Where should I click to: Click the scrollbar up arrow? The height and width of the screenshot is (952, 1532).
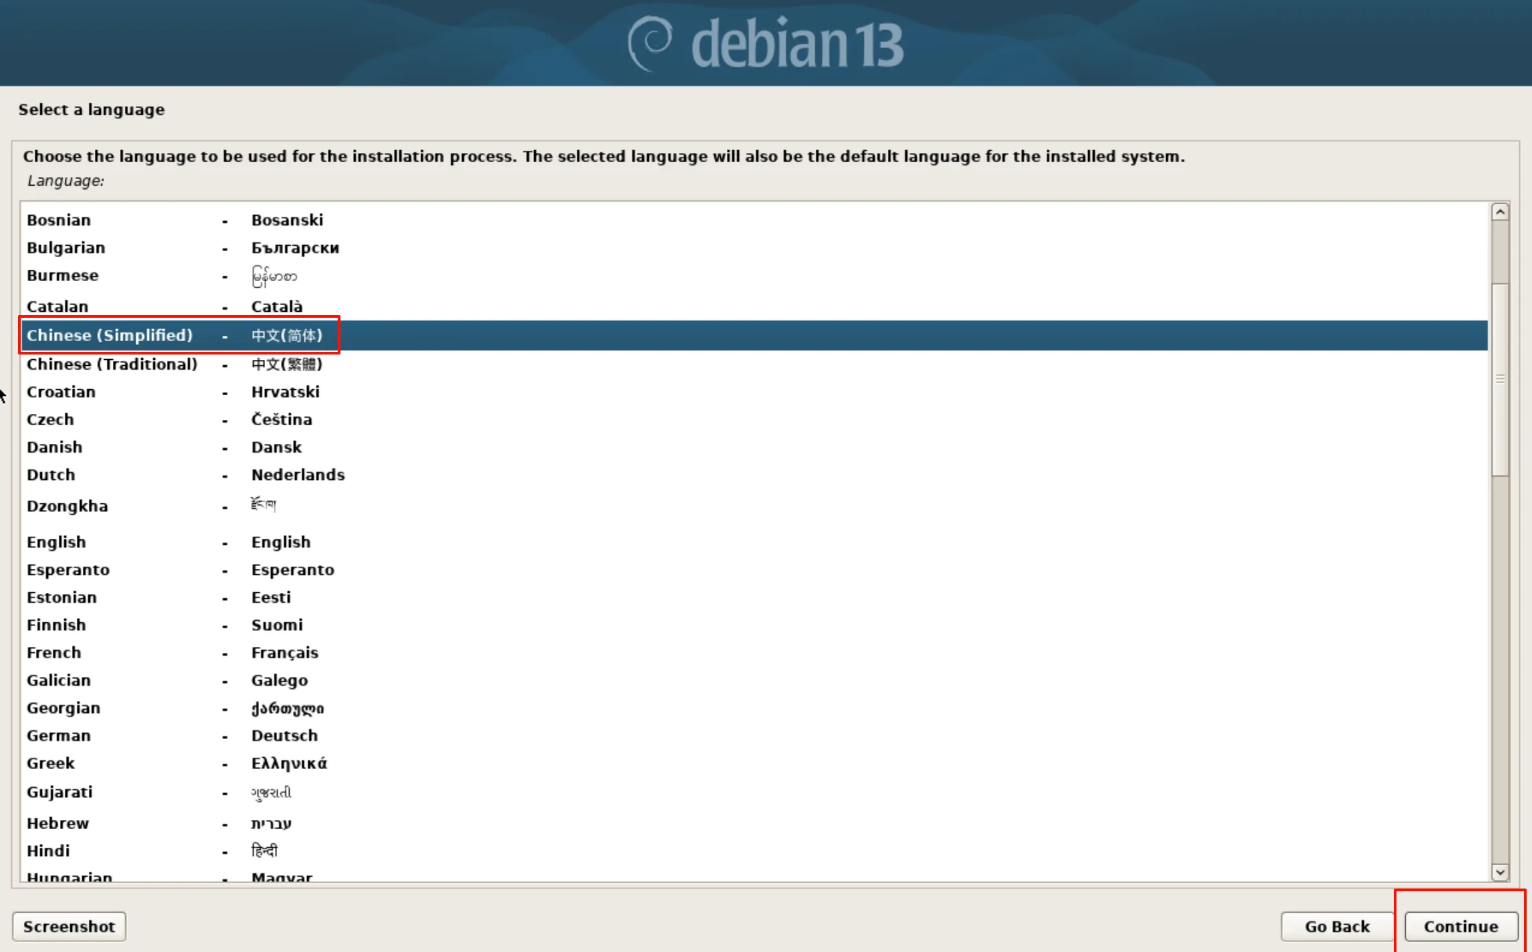click(1500, 212)
